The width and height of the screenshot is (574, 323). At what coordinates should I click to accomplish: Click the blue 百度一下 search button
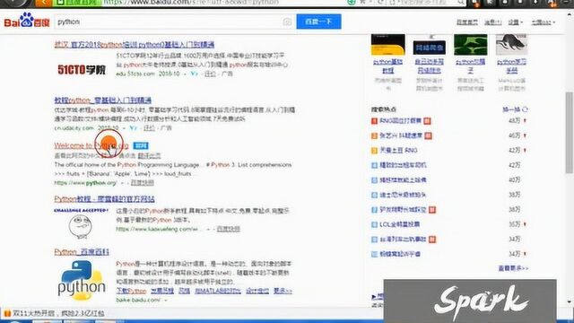point(319,22)
